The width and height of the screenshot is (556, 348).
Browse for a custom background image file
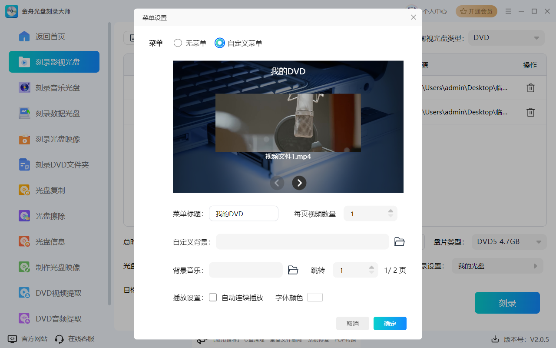pyautogui.click(x=399, y=241)
